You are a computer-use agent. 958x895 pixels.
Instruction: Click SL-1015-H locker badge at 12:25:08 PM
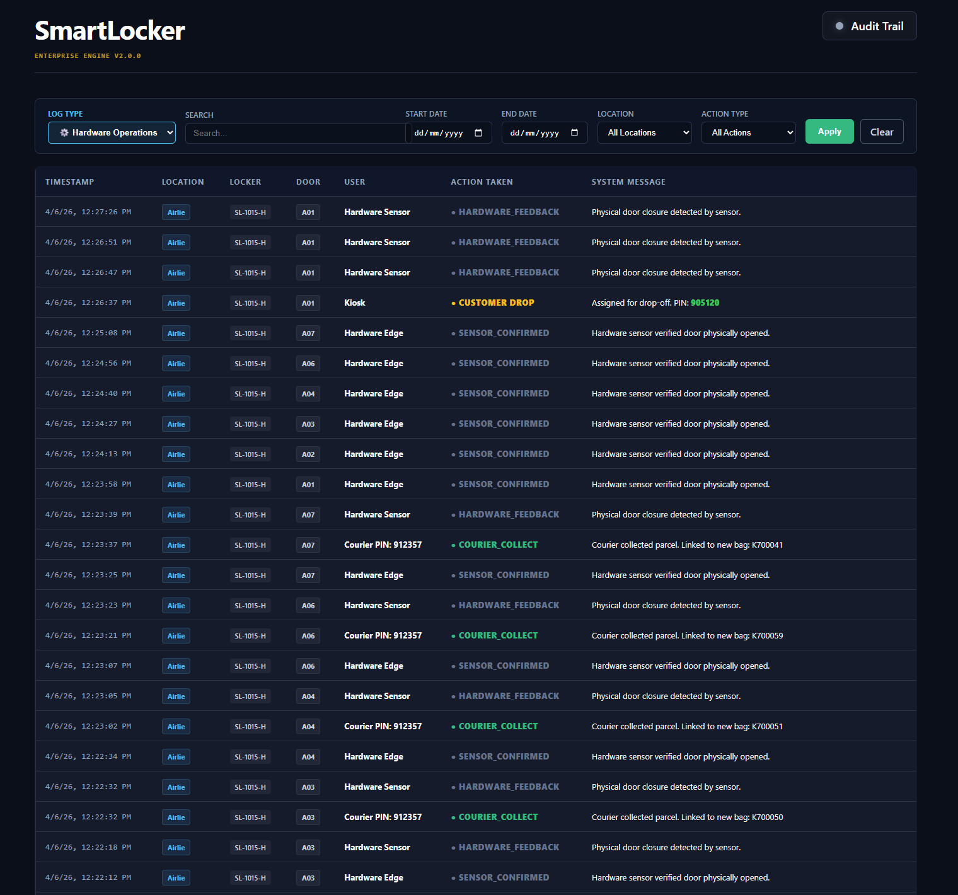pyautogui.click(x=250, y=333)
